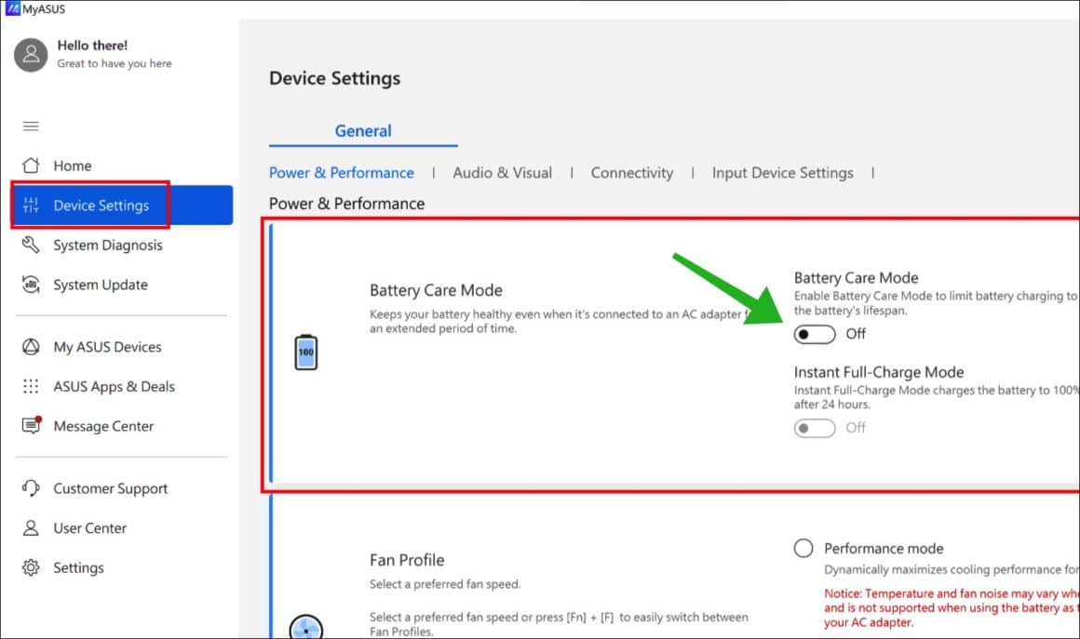Click the System Update icon

point(31,284)
